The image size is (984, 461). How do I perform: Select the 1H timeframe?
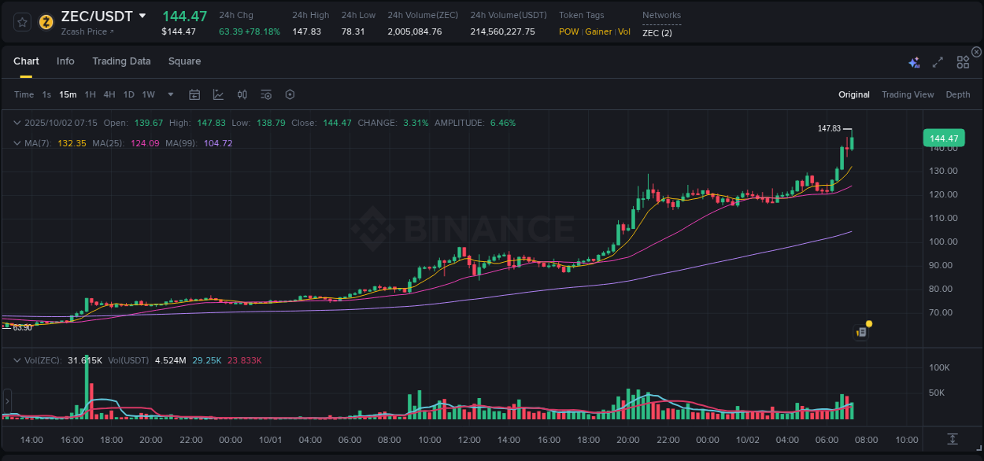[90, 94]
